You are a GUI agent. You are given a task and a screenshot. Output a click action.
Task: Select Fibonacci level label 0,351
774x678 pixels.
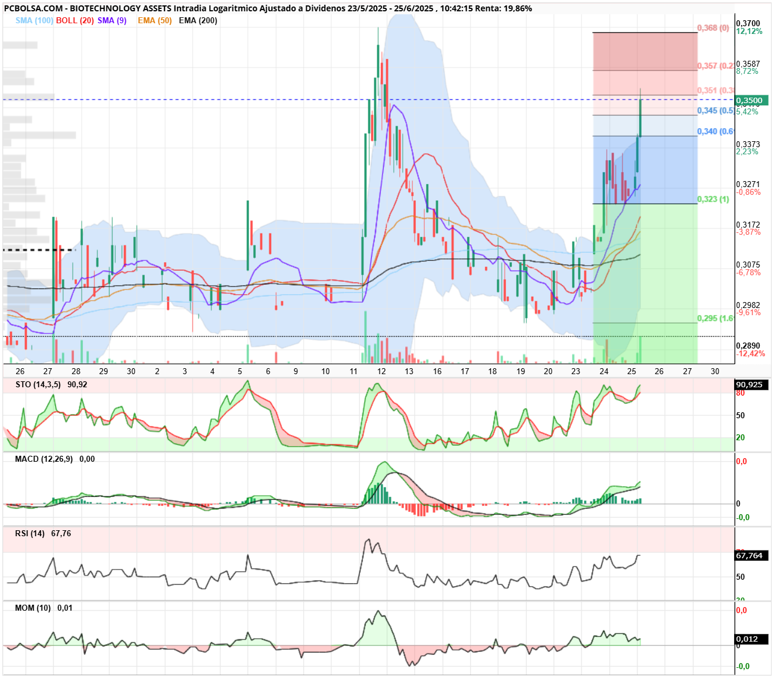tap(716, 91)
